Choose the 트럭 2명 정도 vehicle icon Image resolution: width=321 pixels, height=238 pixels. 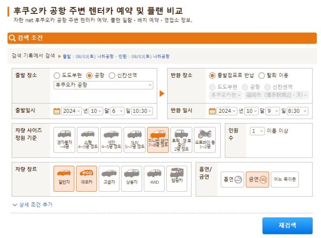tap(181, 140)
